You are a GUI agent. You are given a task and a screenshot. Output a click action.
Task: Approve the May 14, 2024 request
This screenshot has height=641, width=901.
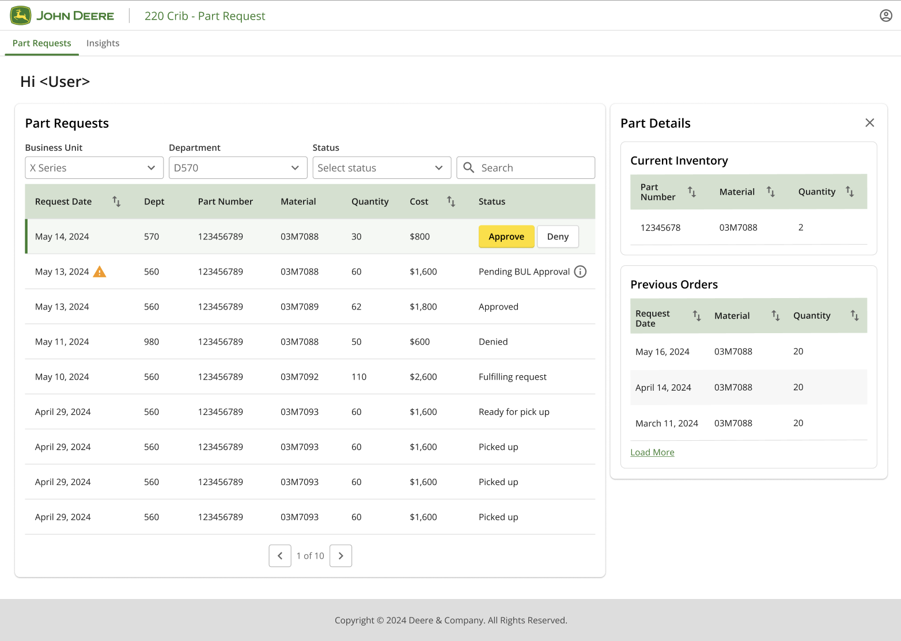pos(506,236)
